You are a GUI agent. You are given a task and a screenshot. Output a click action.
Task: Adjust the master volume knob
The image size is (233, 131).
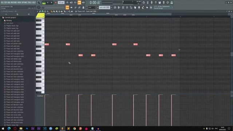[39, 3]
